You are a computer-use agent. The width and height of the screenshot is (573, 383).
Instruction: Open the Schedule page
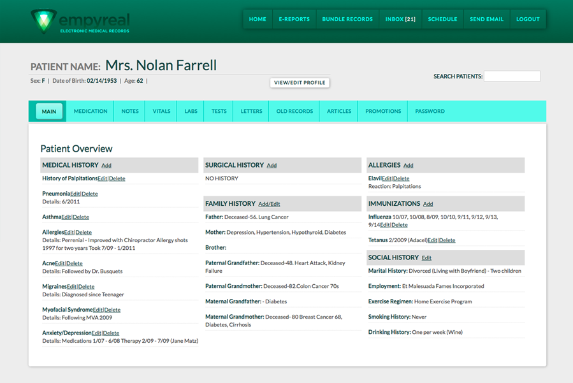(x=442, y=19)
